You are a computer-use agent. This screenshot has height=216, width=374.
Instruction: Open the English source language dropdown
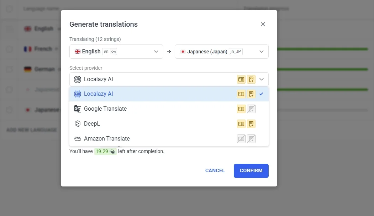click(x=116, y=52)
